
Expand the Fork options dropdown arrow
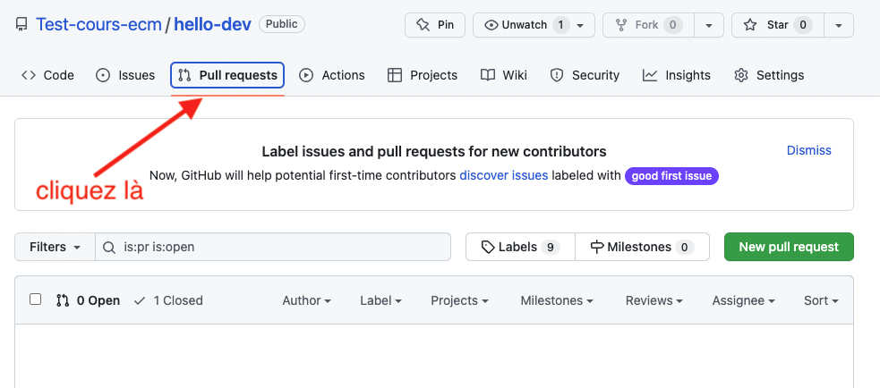click(x=709, y=25)
